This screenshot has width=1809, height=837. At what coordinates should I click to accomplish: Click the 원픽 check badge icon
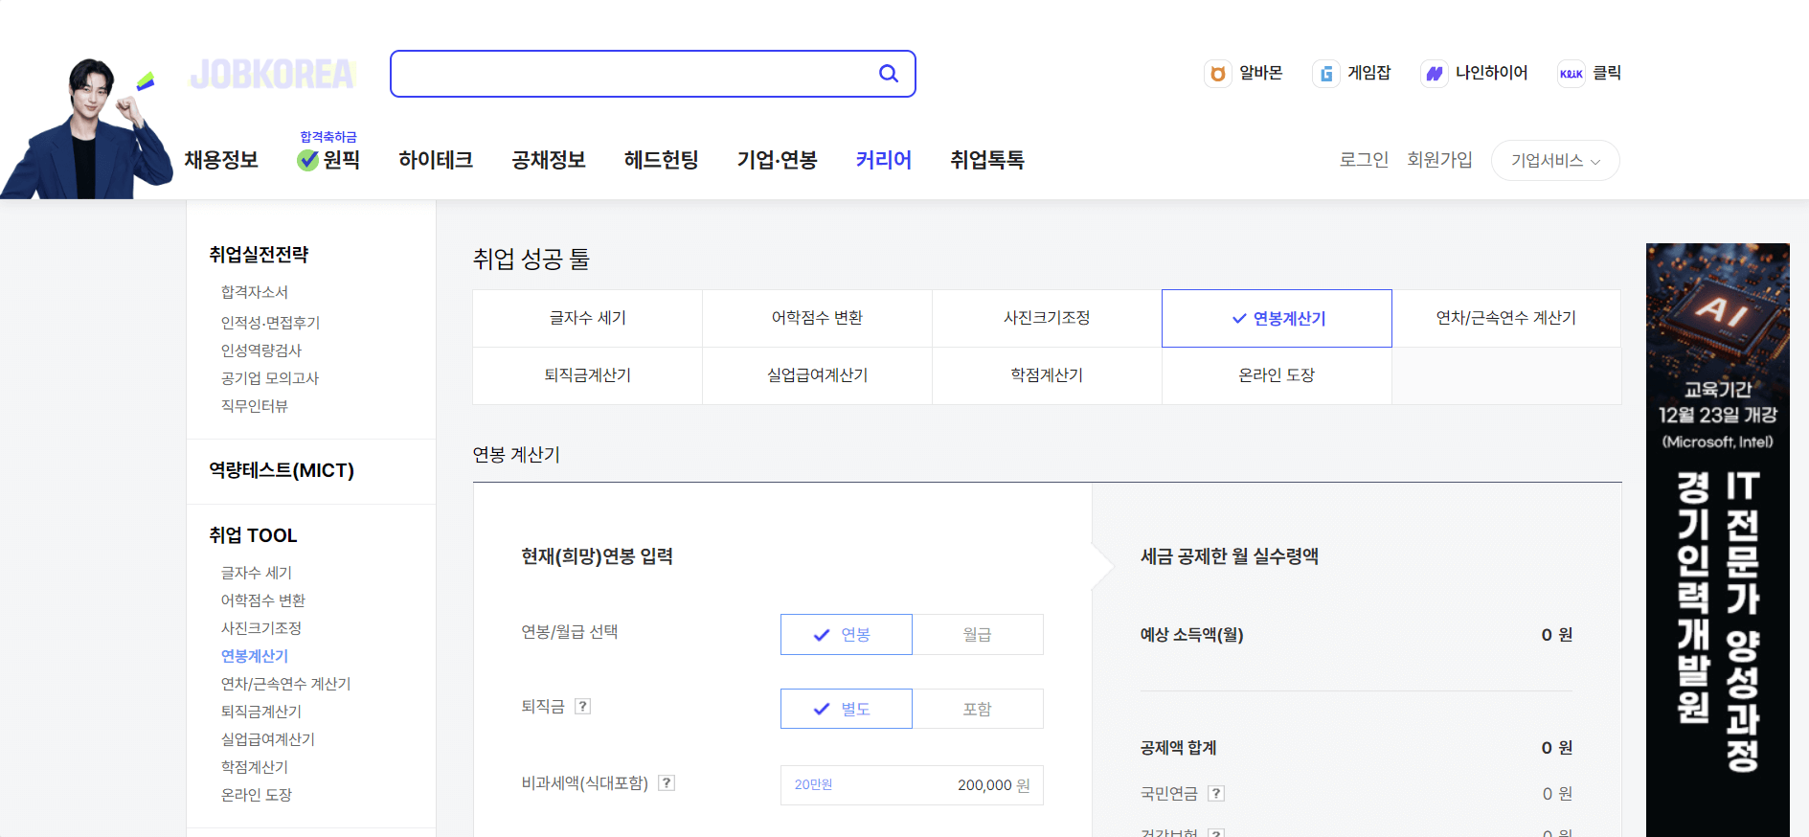308,160
